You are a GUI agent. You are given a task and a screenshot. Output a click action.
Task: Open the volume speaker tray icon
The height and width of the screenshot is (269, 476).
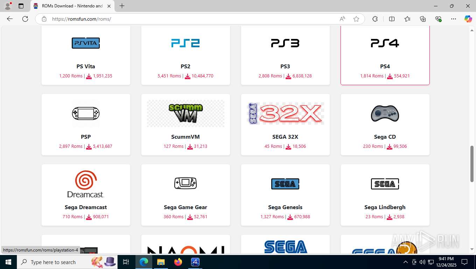[422, 262]
